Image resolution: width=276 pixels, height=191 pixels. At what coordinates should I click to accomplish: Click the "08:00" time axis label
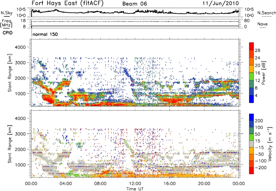pos(100,184)
